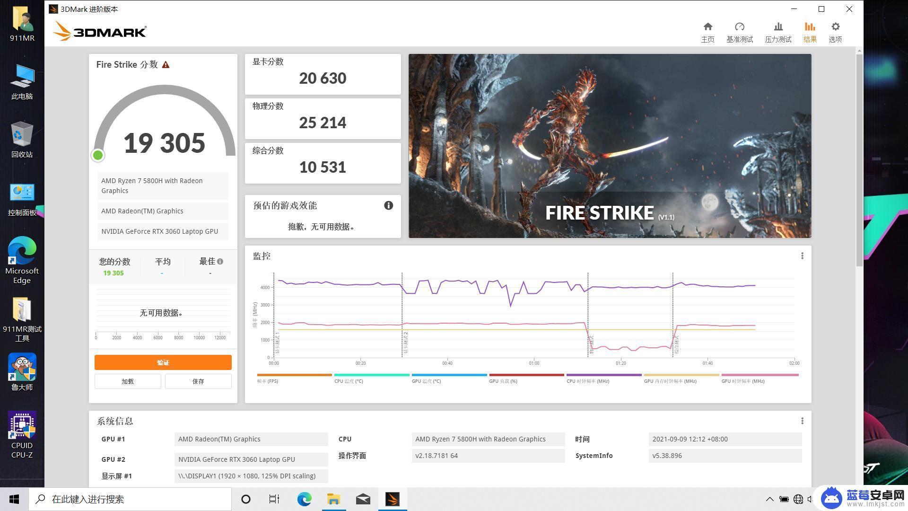Viewport: 908px width, 511px height.
Task: Open the 回收站 recycle bin icon
Action: pyautogui.click(x=22, y=140)
